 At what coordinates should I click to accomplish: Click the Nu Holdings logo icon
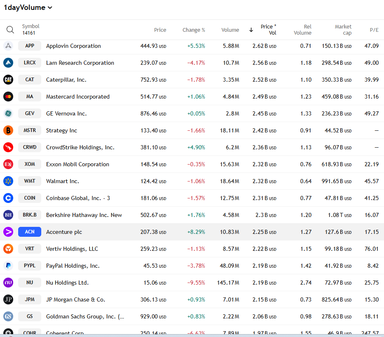click(8, 283)
